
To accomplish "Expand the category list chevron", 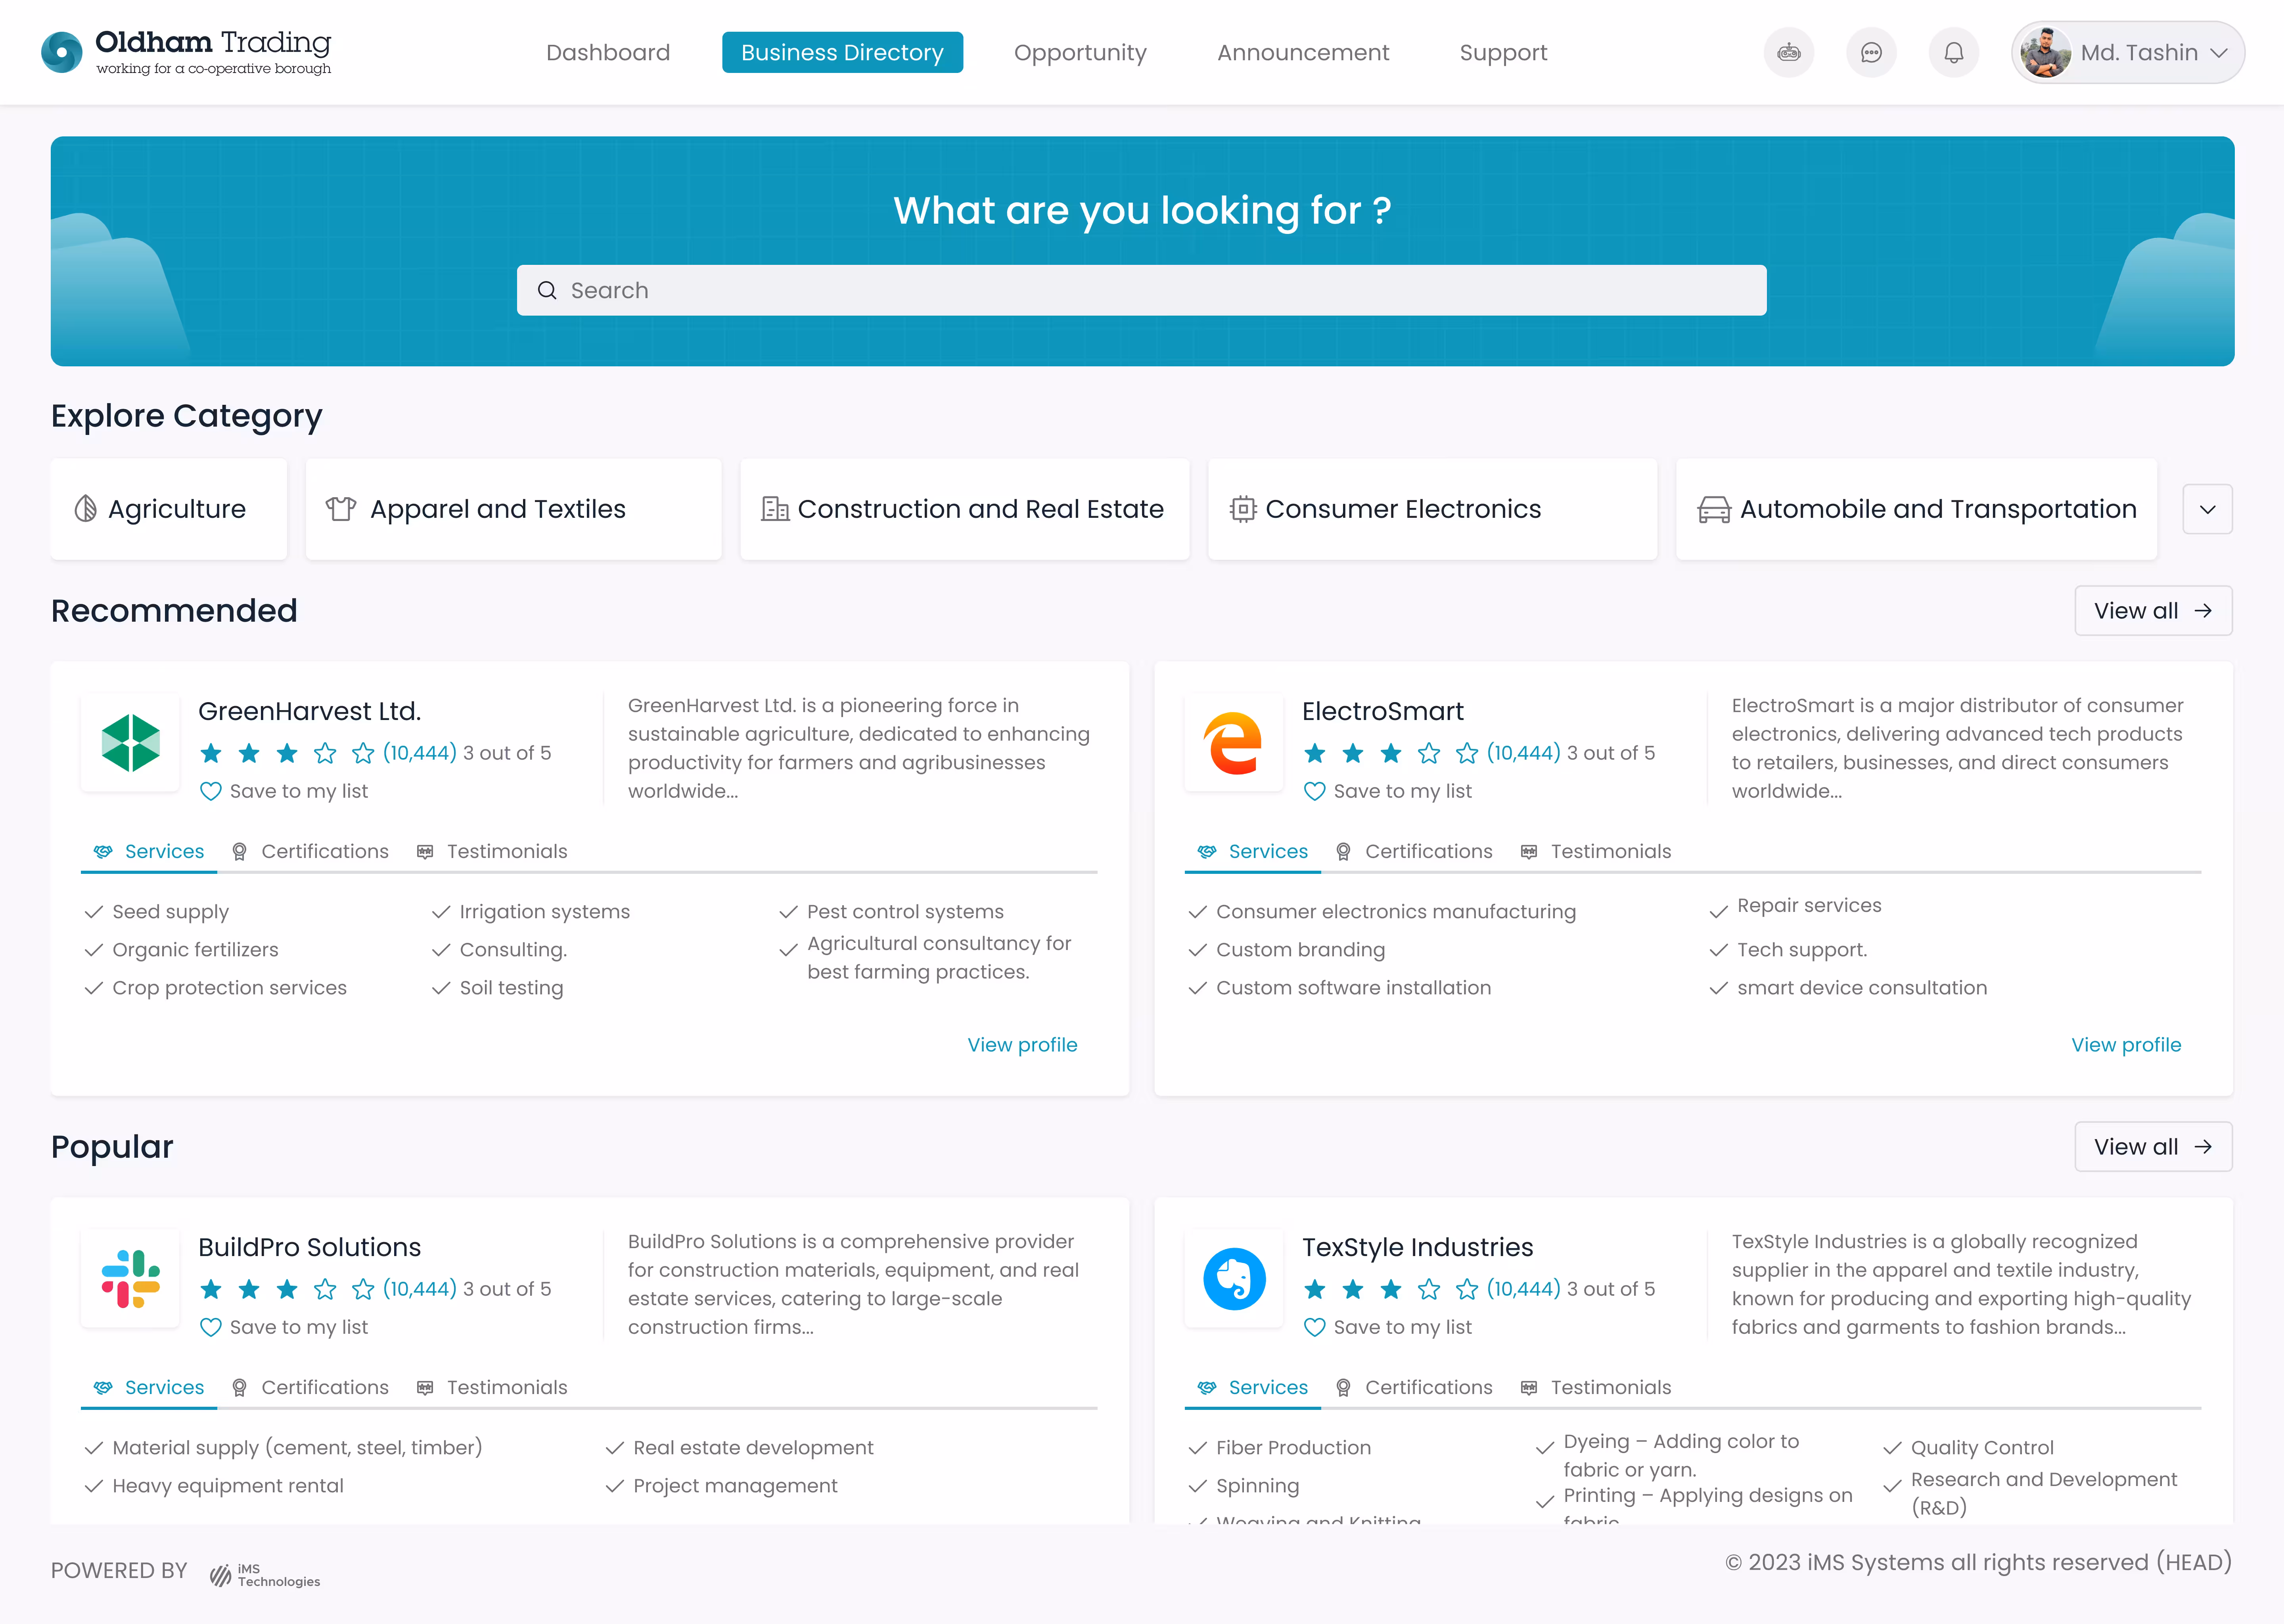I will [x=2207, y=509].
